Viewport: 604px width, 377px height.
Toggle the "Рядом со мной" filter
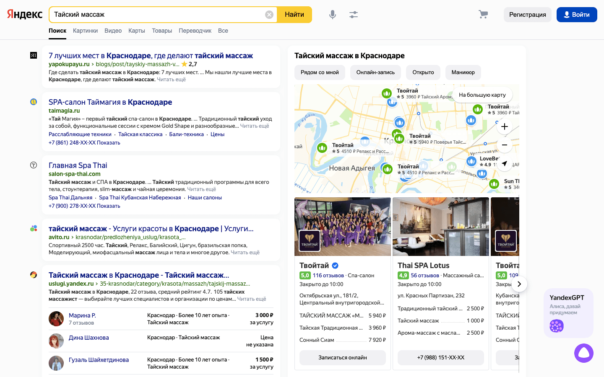click(320, 72)
